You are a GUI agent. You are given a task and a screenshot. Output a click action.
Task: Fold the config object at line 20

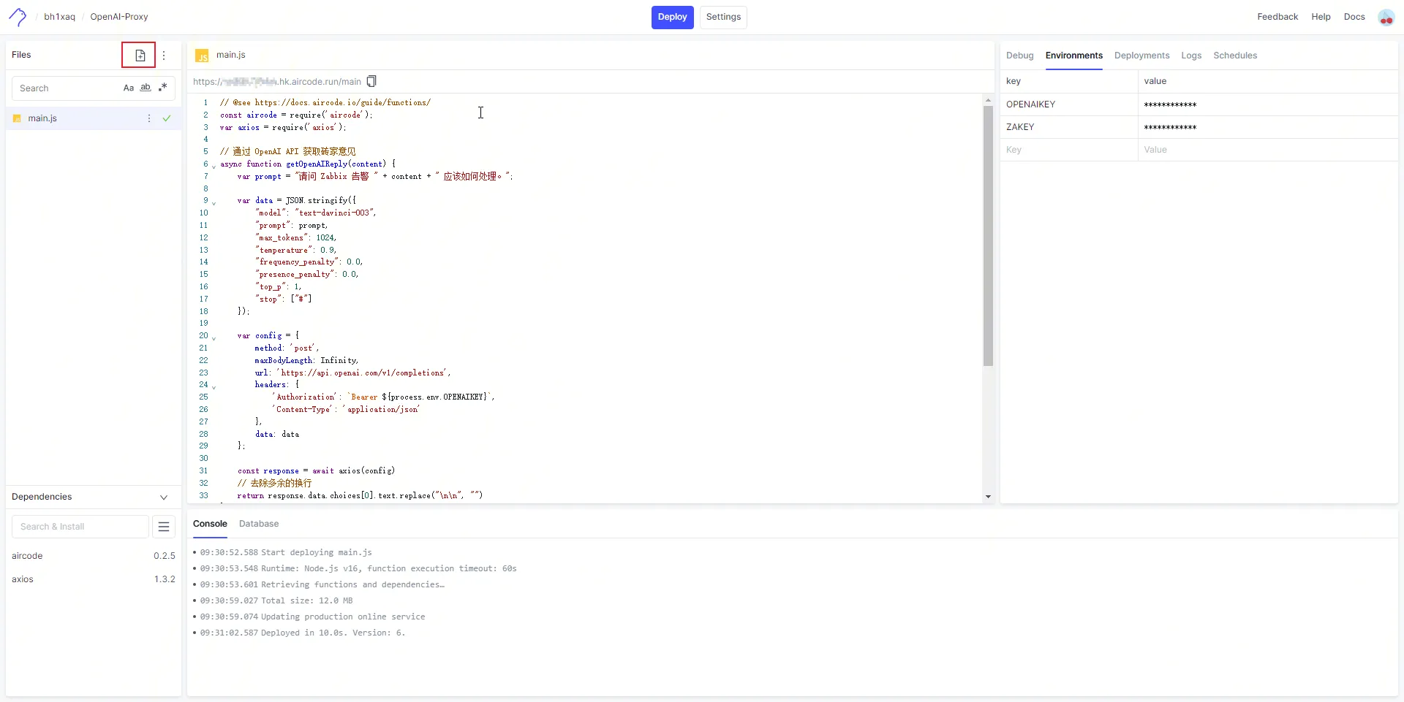(x=214, y=337)
